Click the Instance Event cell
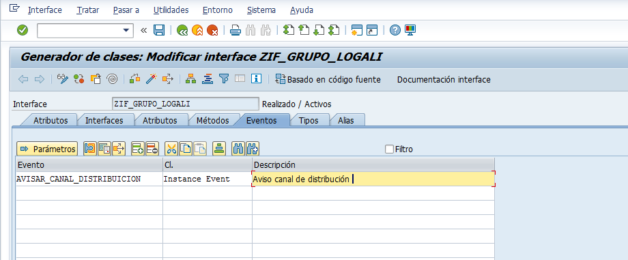 pos(208,179)
